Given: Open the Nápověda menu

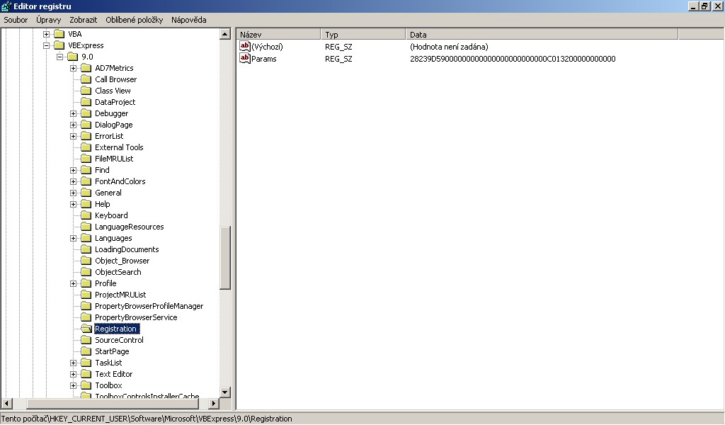Looking at the screenshot, I should tap(188, 20).
